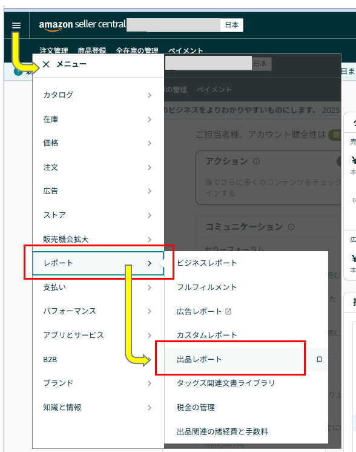Viewport: 356px width, 452px height.
Task: Click the hamburger menu icon
Action: (x=16, y=25)
